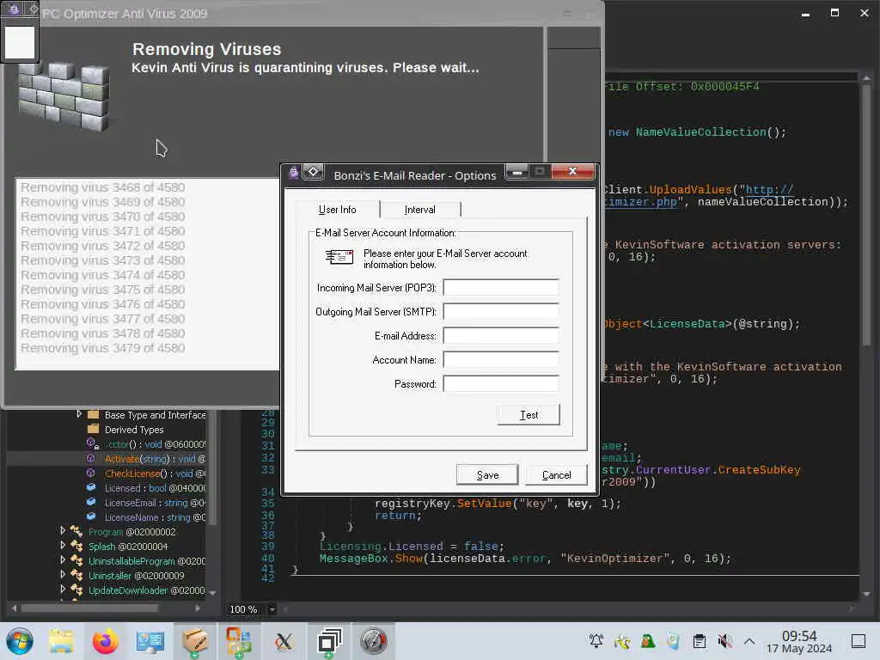880x660 pixels.
Task: Expand the Program class node
Action: point(63,530)
